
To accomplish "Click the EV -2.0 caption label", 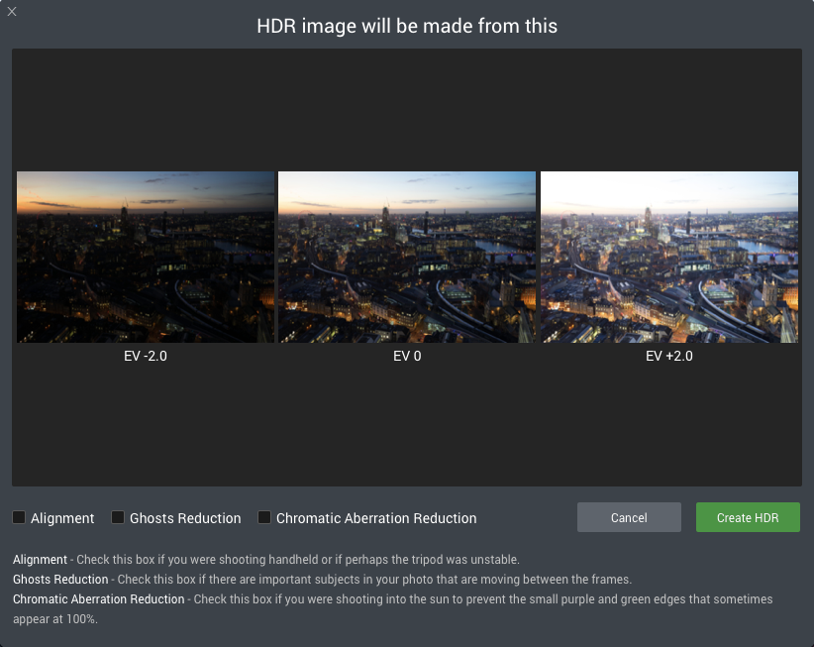I will click(x=146, y=357).
